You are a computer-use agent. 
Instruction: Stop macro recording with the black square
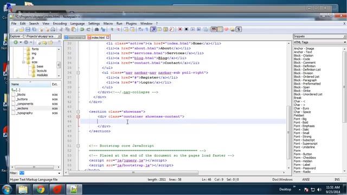point(187,29)
